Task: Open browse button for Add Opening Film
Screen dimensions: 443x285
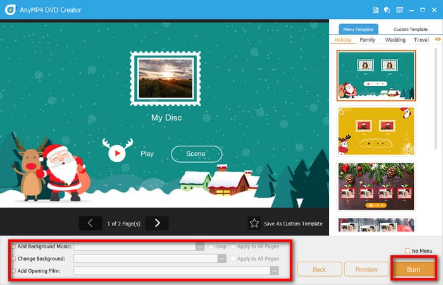Action: pyautogui.click(x=274, y=270)
